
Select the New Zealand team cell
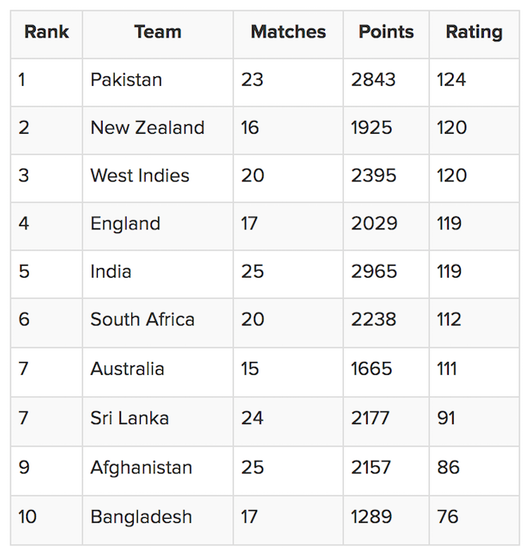(147, 128)
